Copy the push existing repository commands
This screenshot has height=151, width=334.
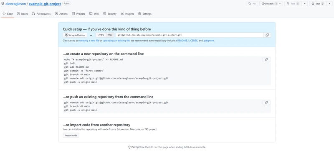pos(266,102)
